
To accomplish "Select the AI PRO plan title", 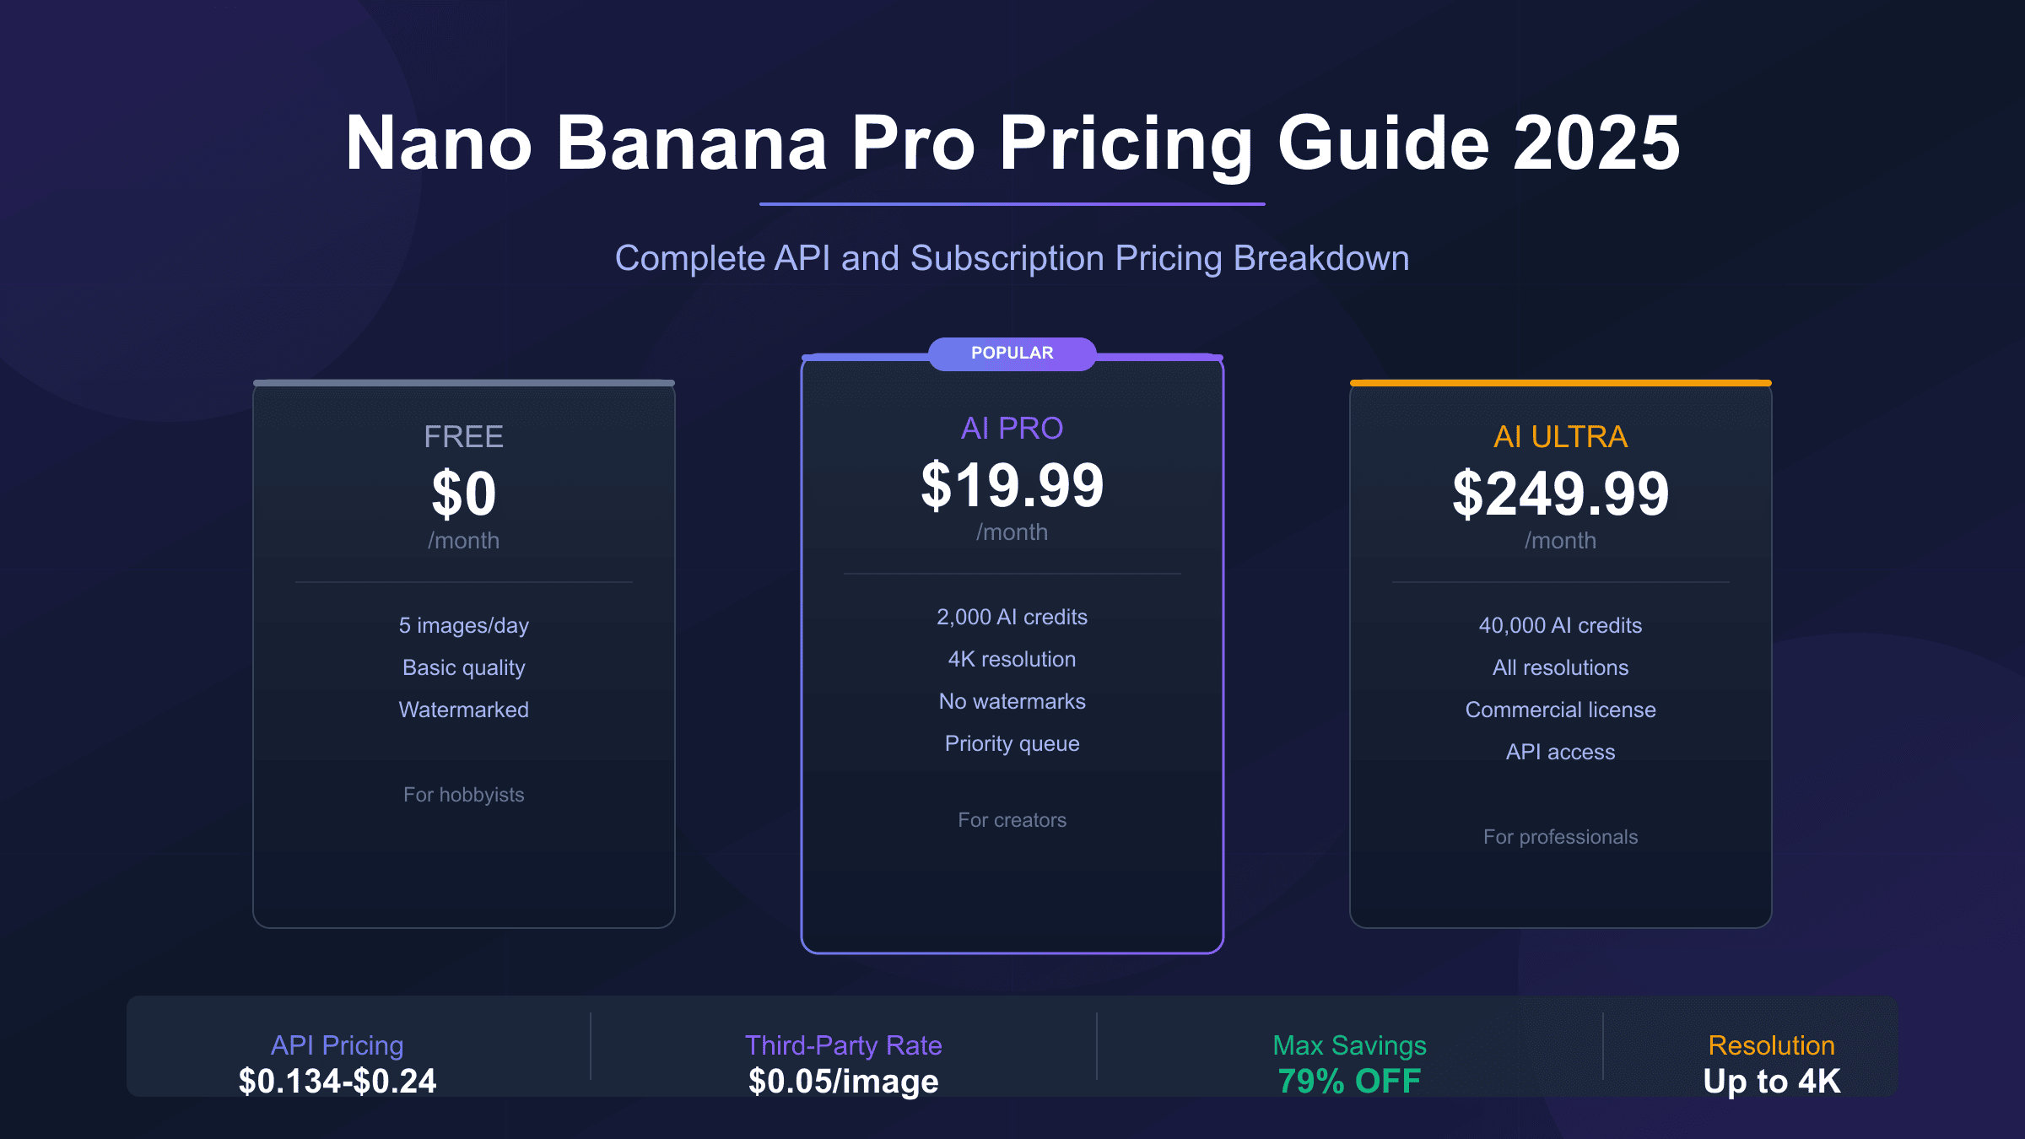I will pyautogui.click(x=1012, y=429).
